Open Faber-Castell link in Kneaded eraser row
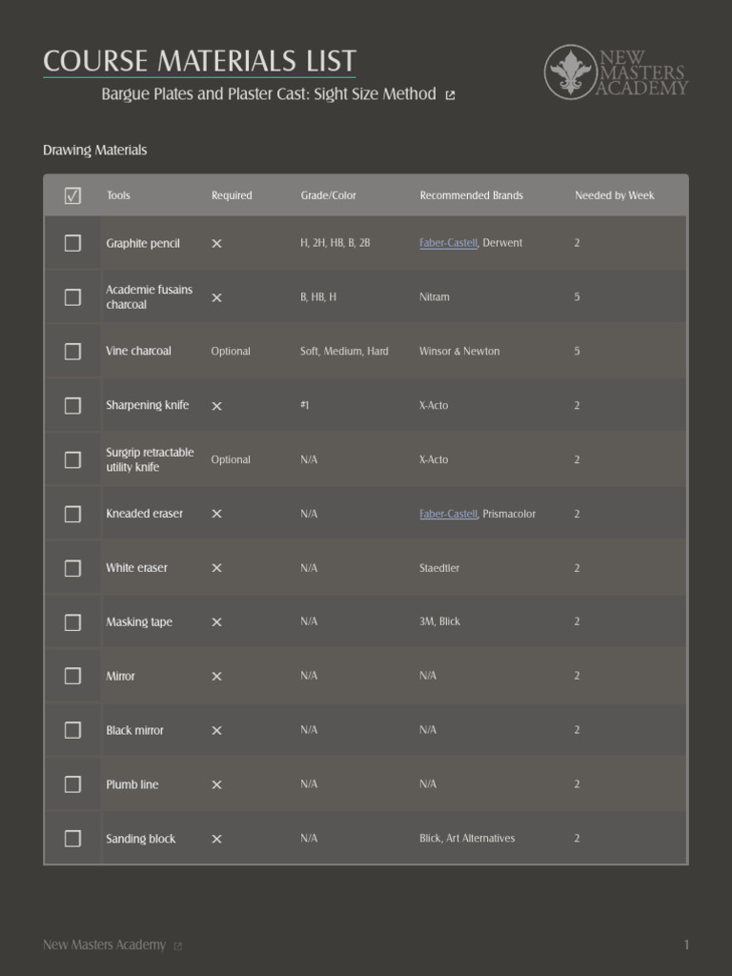 pyautogui.click(x=448, y=514)
